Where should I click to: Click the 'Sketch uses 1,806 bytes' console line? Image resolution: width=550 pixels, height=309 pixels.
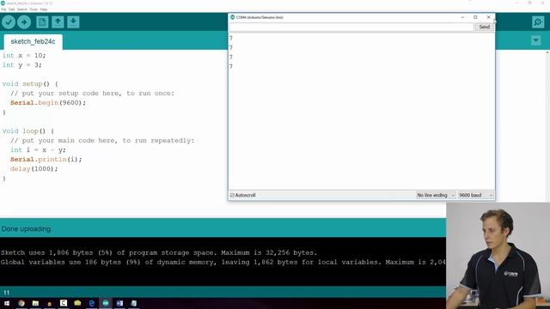(159, 252)
